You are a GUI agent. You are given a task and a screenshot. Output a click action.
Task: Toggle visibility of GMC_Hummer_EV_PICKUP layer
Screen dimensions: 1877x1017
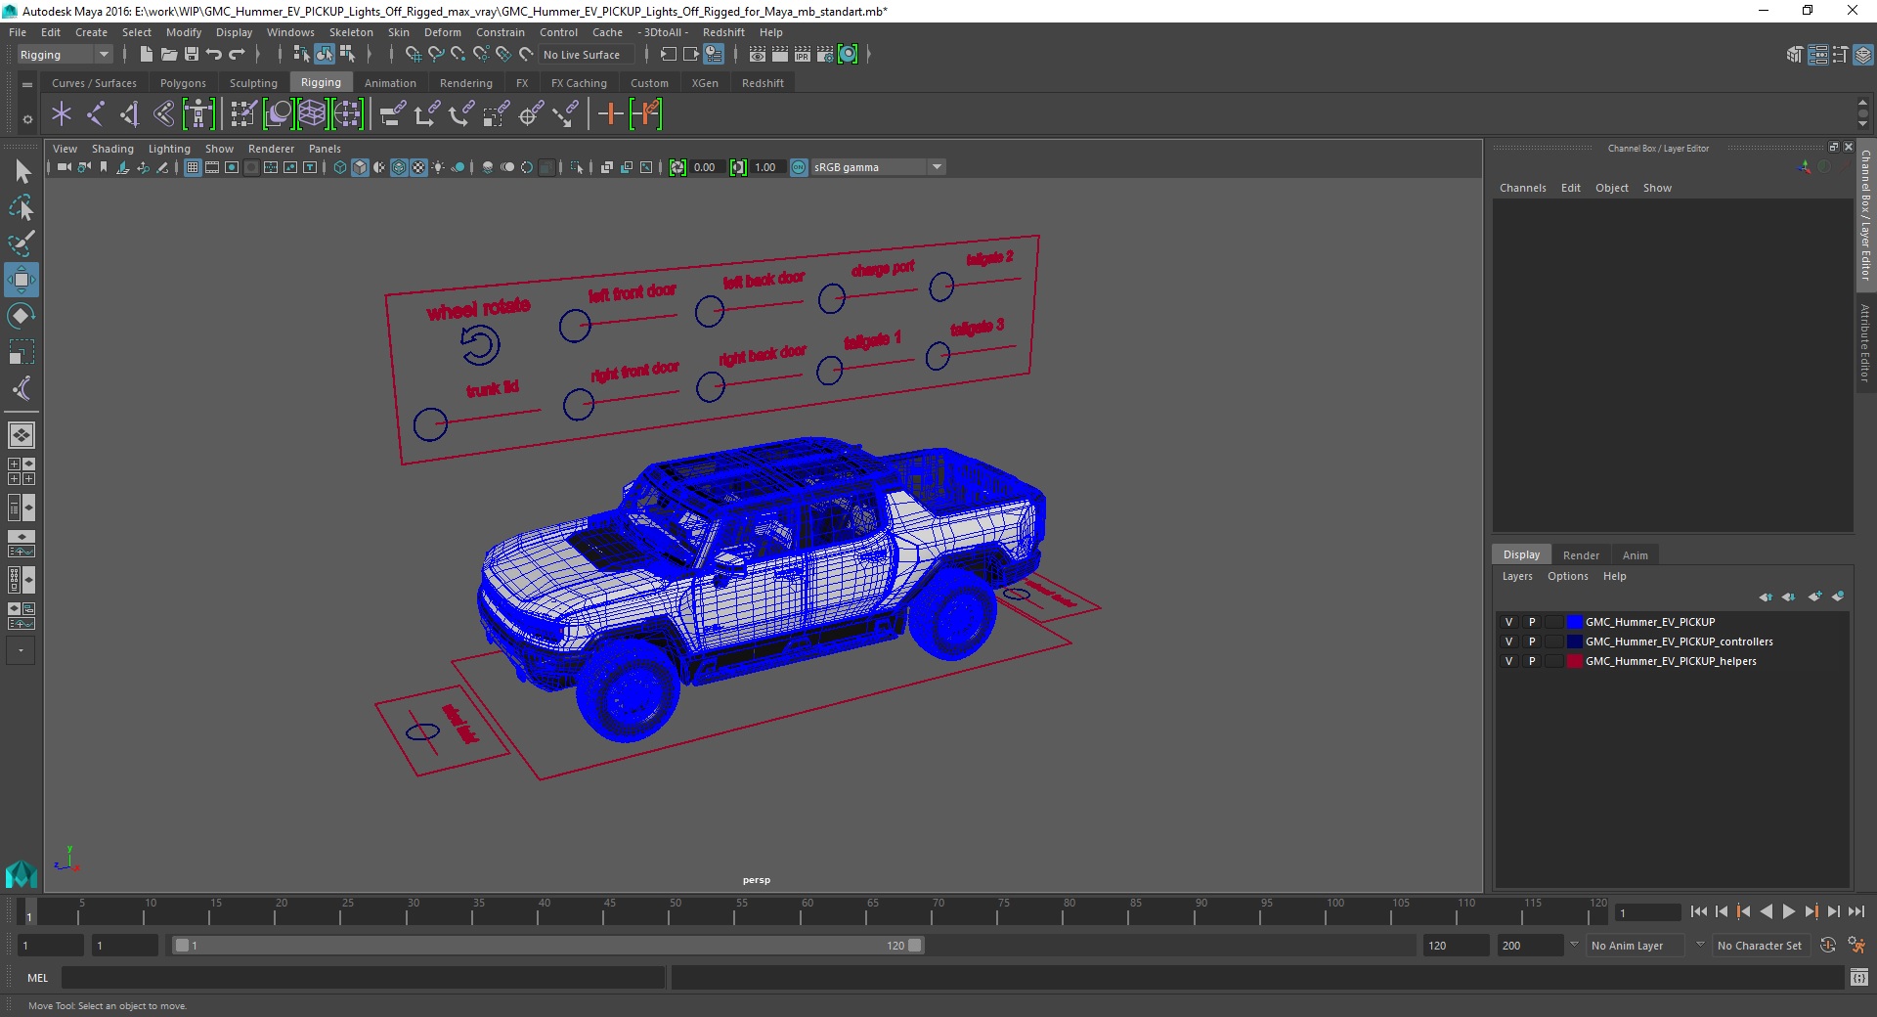[x=1508, y=622]
